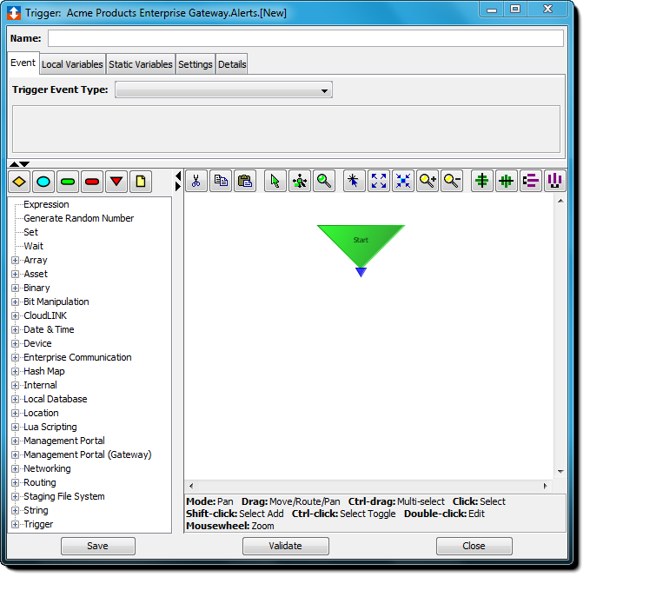The height and width of the screenshot is (597, 663).
Task: Open the Trigger Event Type dropdown
Action: 223,90
